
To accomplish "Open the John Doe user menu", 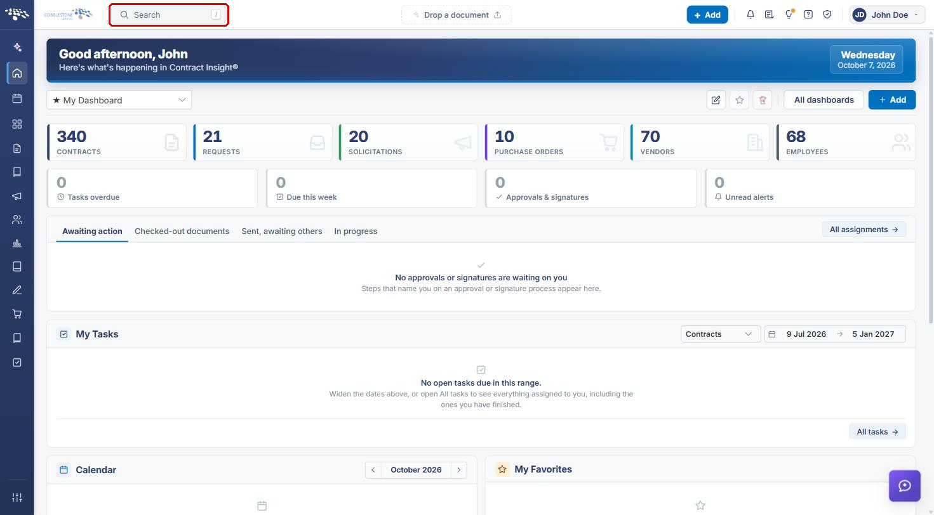I will click(887, 15).
